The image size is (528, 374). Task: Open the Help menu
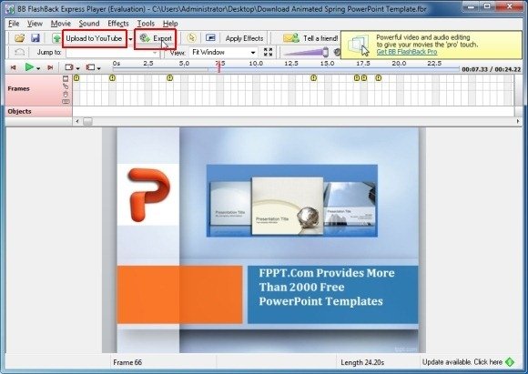coord(170,24)
